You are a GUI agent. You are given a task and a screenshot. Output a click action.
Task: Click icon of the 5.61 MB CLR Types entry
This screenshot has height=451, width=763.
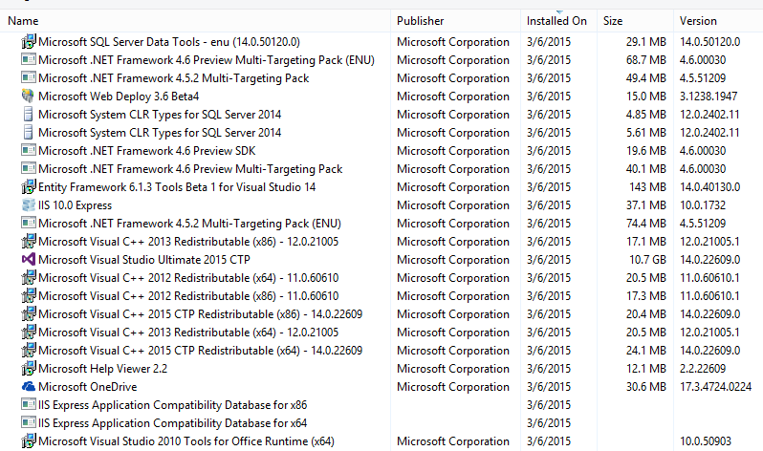pyautogui.click(x=29, y=132)
